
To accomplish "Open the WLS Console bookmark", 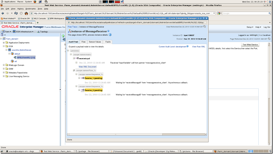I will click(x=39, y=18).
